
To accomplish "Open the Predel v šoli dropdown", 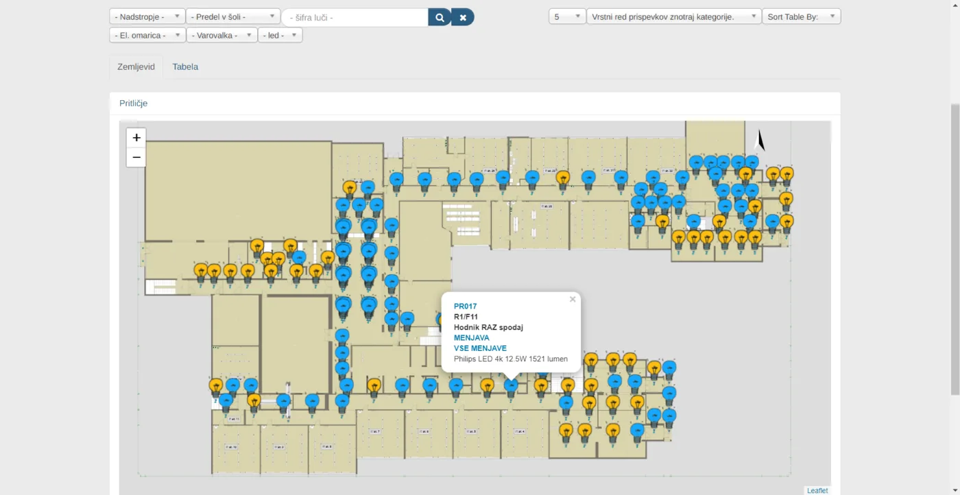I will (233, 16).
